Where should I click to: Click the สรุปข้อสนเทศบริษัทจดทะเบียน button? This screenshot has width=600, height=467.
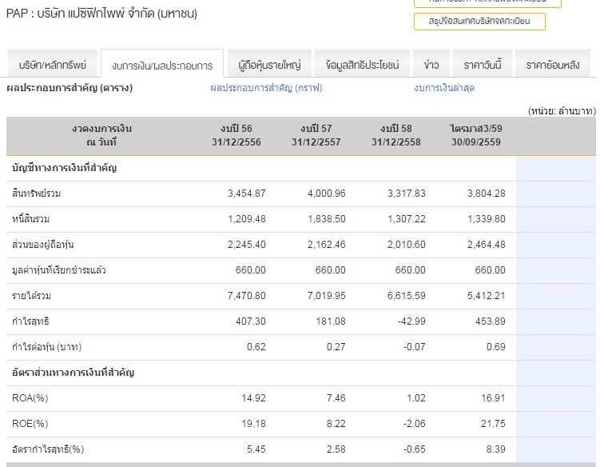click(x=479, y=21)
